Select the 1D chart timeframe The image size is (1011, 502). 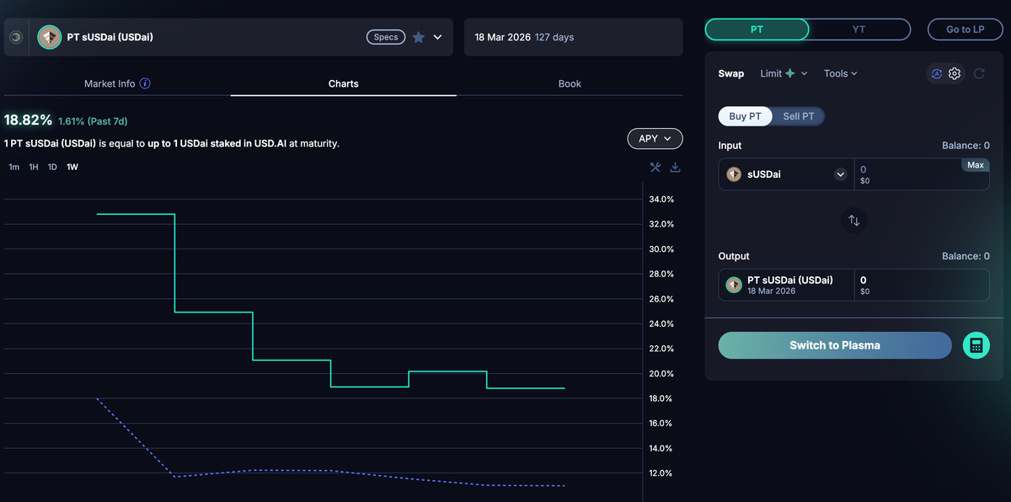(52, 167)
